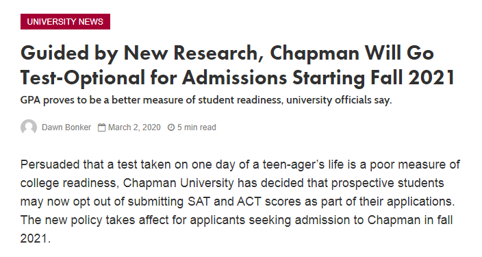Image resolution: width=482 pixels, height=257 pixels.
Task: Open the UNIVERSITY NEWS category tag
Action: (x=65, y=21)
